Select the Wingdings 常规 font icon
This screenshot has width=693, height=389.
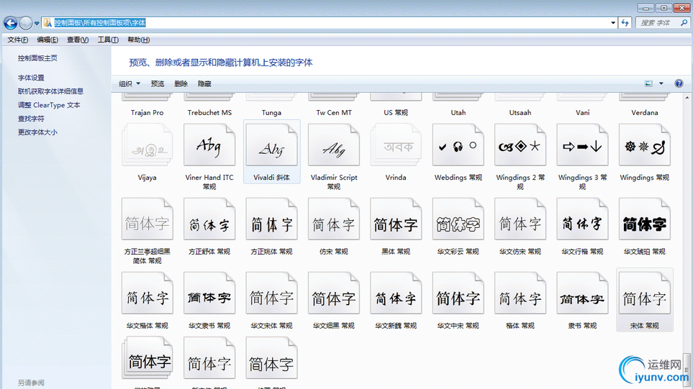pos(645,145)
